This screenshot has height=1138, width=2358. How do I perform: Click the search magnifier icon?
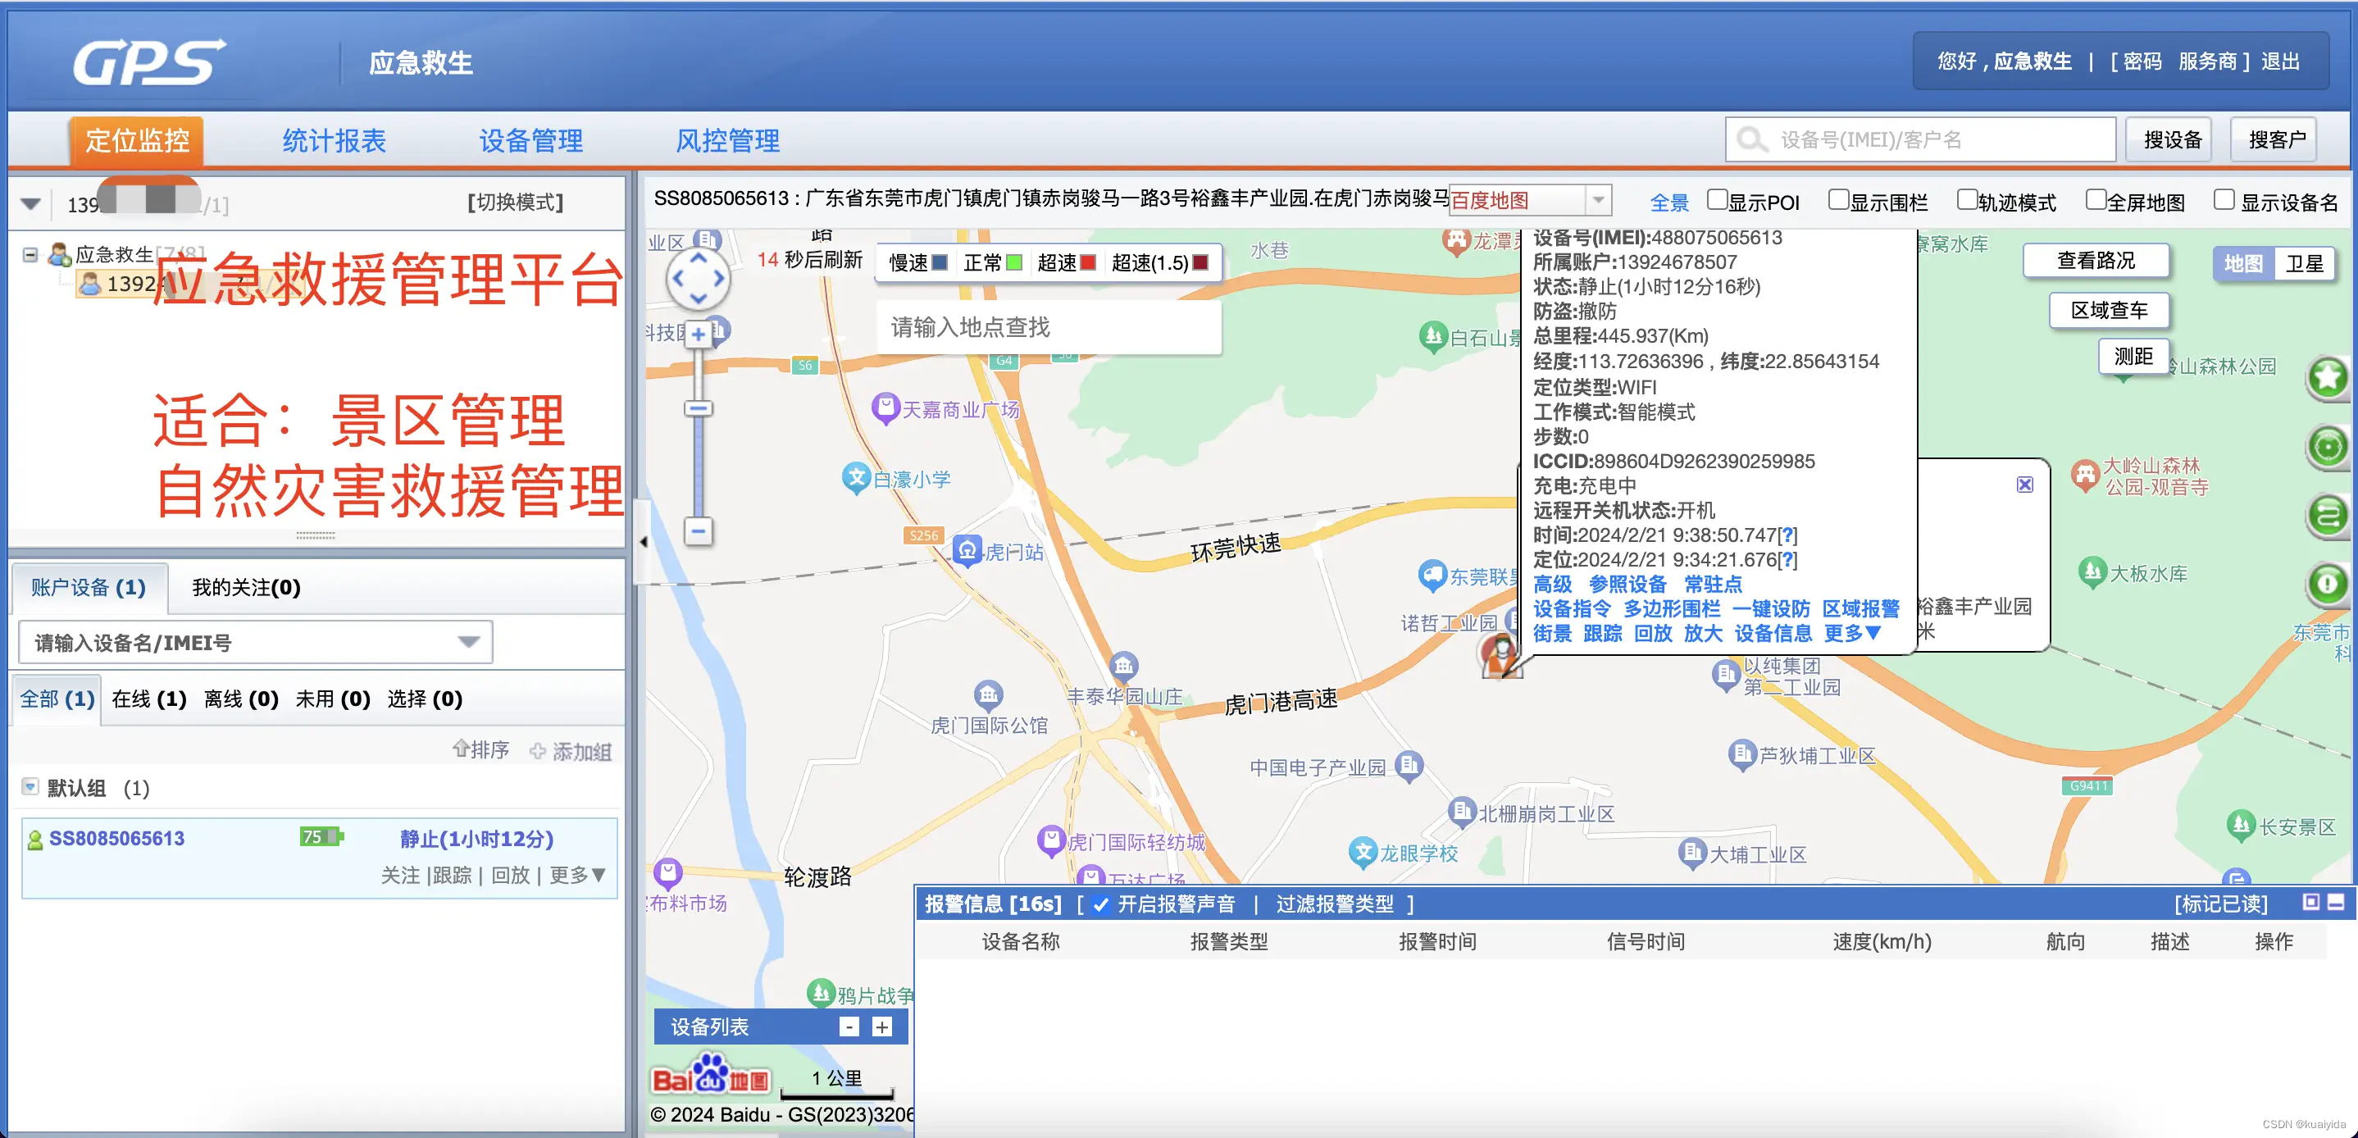pos(1752,140)
